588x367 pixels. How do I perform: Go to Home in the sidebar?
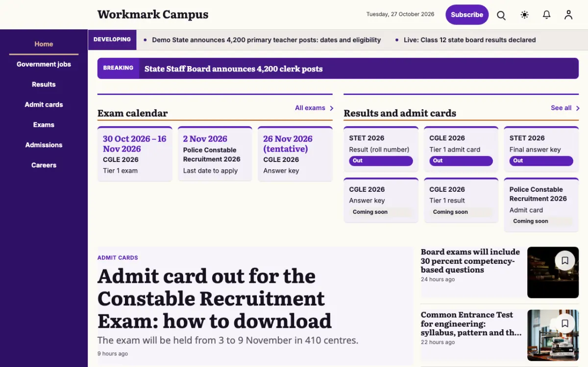(x=44, y=44)
